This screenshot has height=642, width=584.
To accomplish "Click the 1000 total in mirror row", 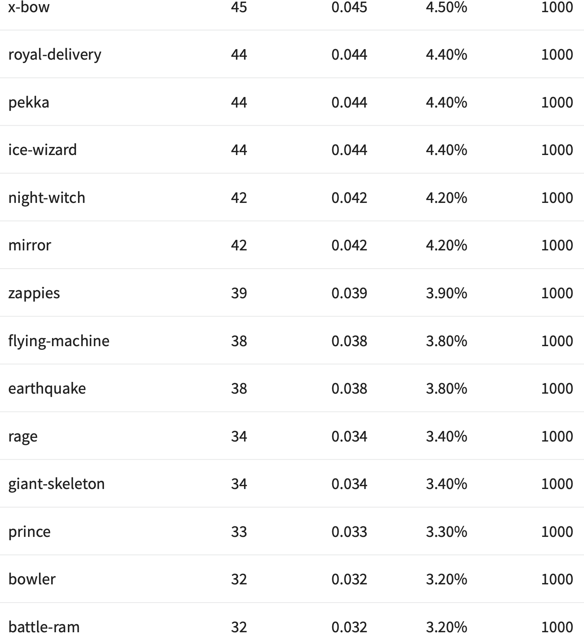I will click(x=557, y=245).
